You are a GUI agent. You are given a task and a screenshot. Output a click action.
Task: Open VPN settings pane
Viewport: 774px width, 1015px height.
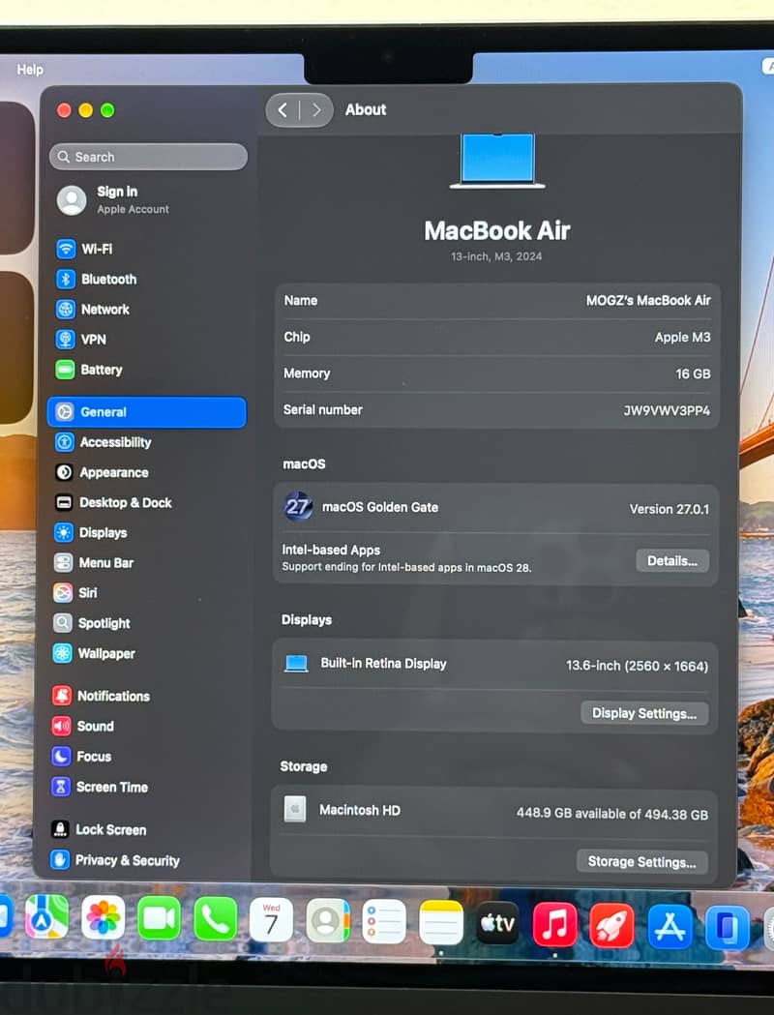[x=81, y=340]
